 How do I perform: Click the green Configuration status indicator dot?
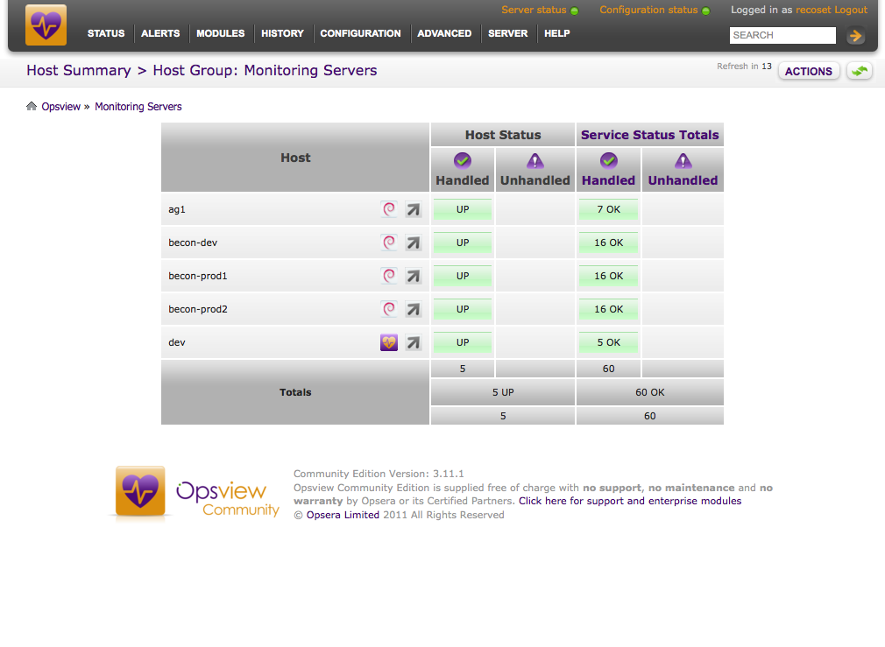705,11
